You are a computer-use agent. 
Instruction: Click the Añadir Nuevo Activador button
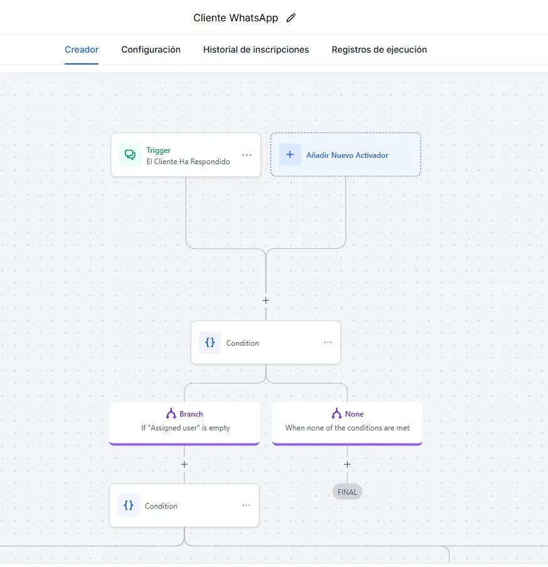coord(346,155)
